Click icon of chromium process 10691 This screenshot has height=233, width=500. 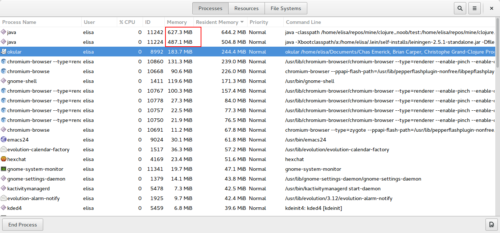point(4,130)
